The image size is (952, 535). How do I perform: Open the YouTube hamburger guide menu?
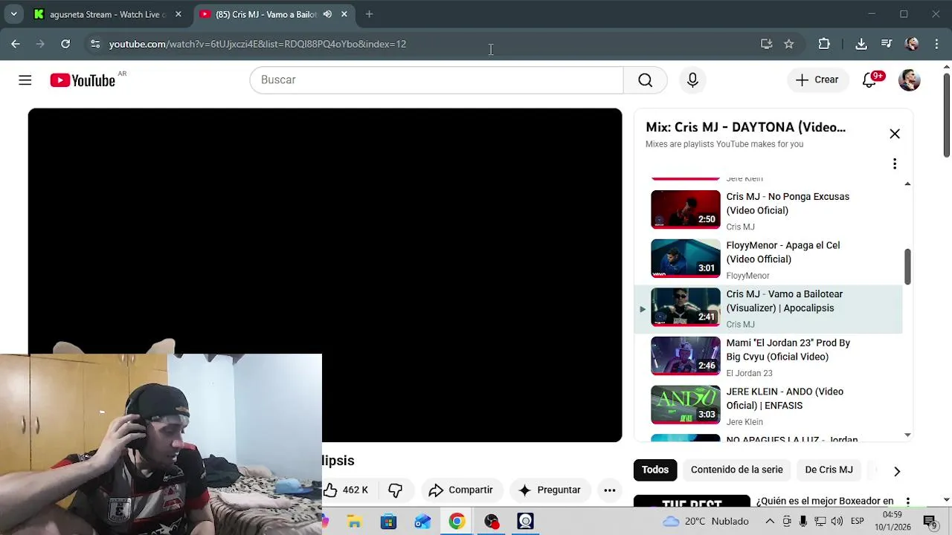pyautogui.click(x=25, y=80)
